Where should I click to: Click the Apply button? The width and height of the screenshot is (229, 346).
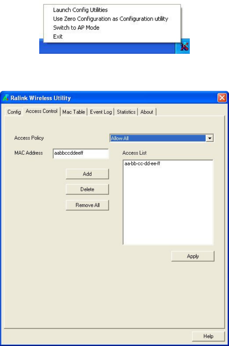(x=193, y=256)
